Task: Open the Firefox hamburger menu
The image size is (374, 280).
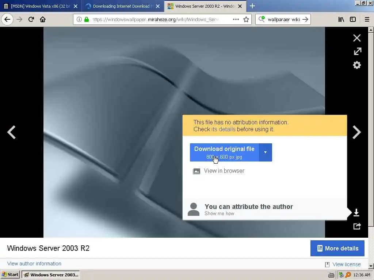Action: [x=367, y=19]
